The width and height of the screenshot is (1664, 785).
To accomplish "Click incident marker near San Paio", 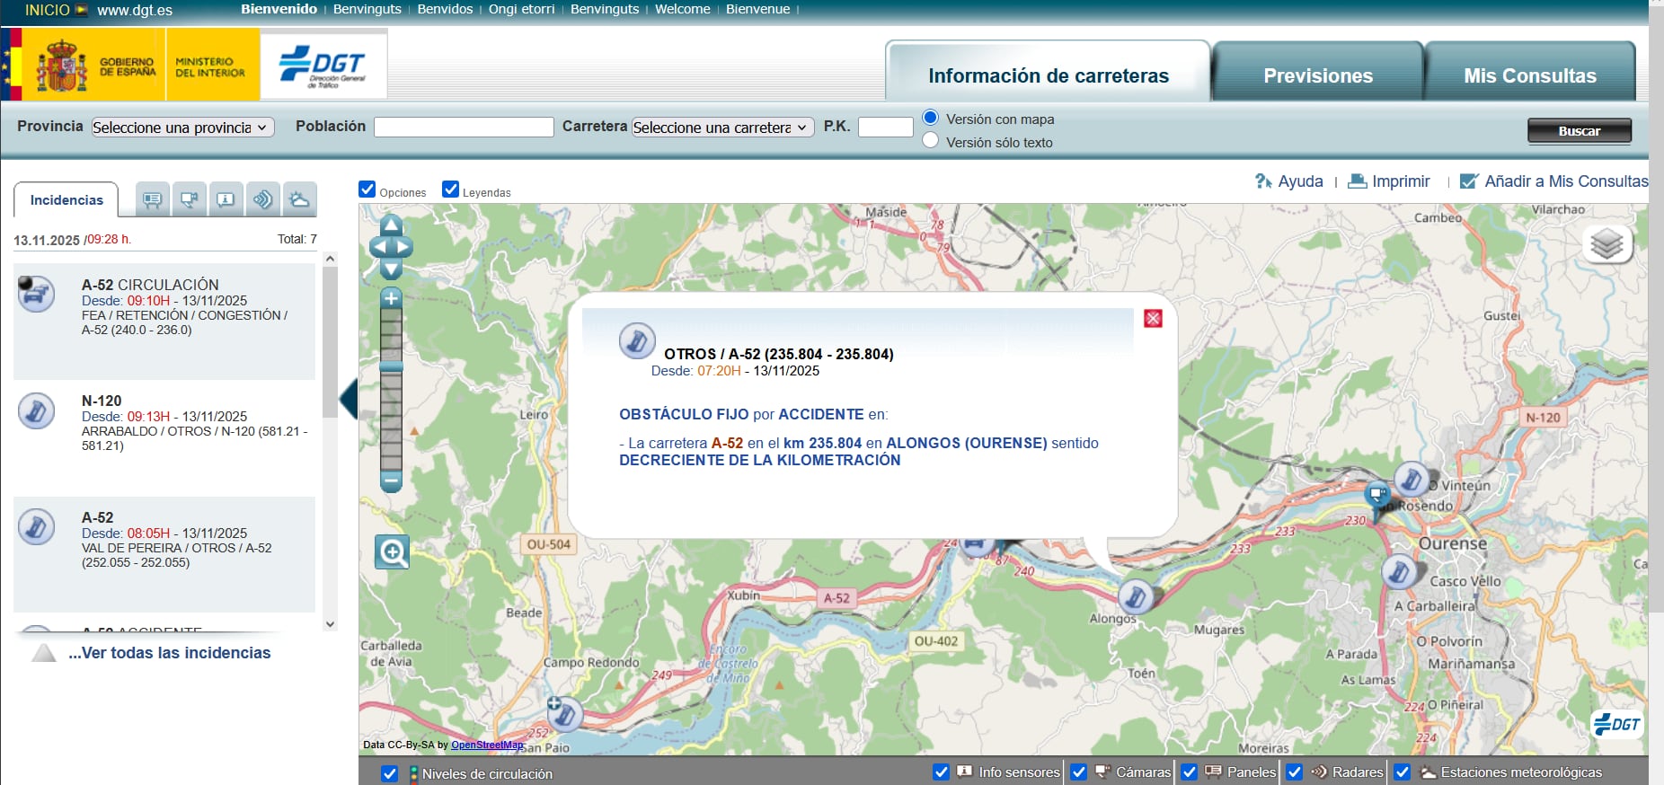I will coord(565,715).
